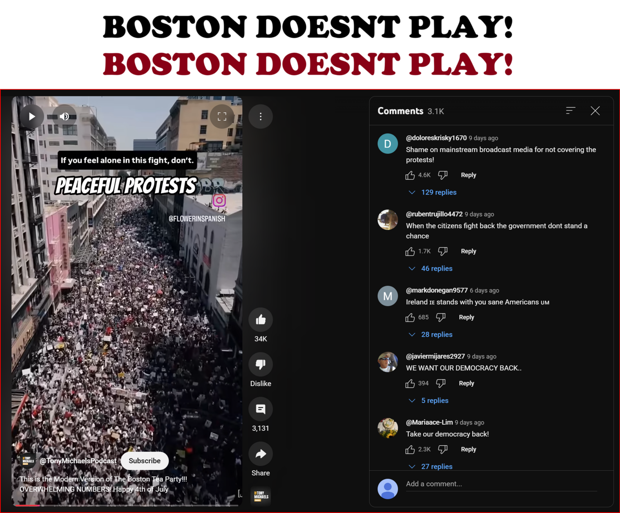Close the Comments panel
620x513 pixels.
(595, 111)
